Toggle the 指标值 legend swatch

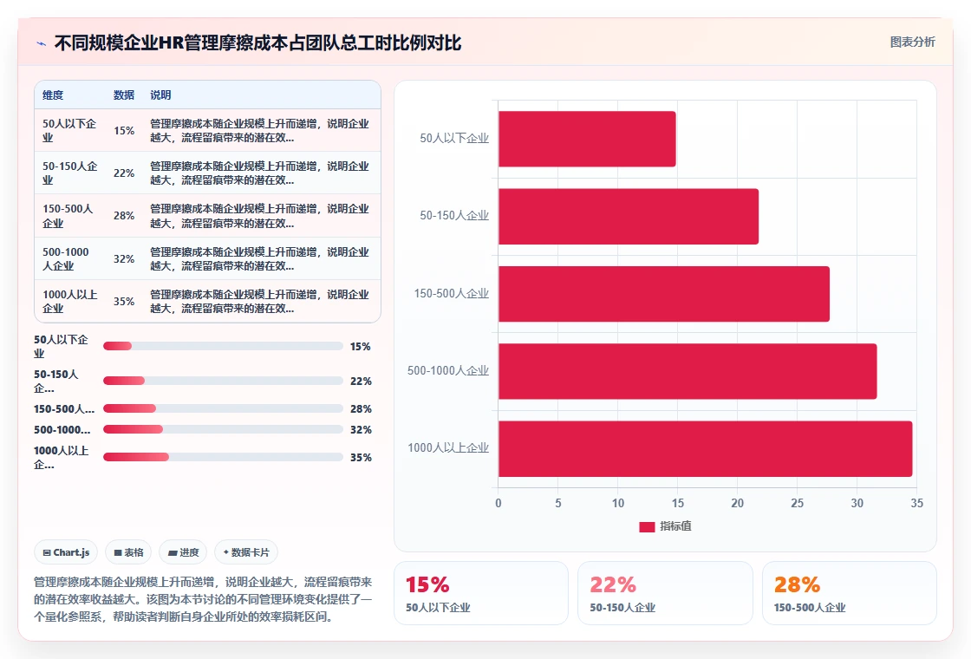[647, 526]
